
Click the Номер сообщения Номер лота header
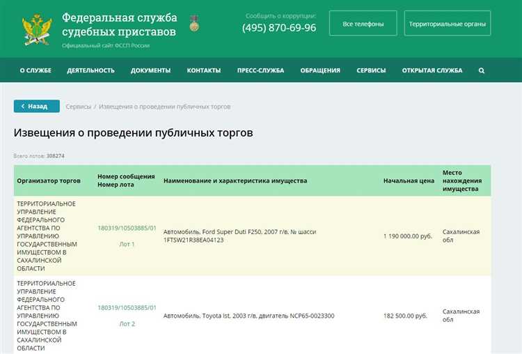tap(126, 180)
